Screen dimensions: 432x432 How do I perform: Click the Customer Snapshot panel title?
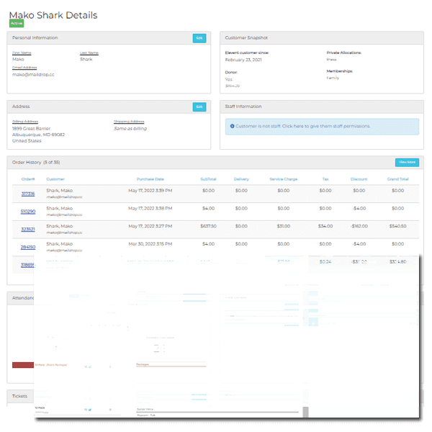[x=246, y=37]
